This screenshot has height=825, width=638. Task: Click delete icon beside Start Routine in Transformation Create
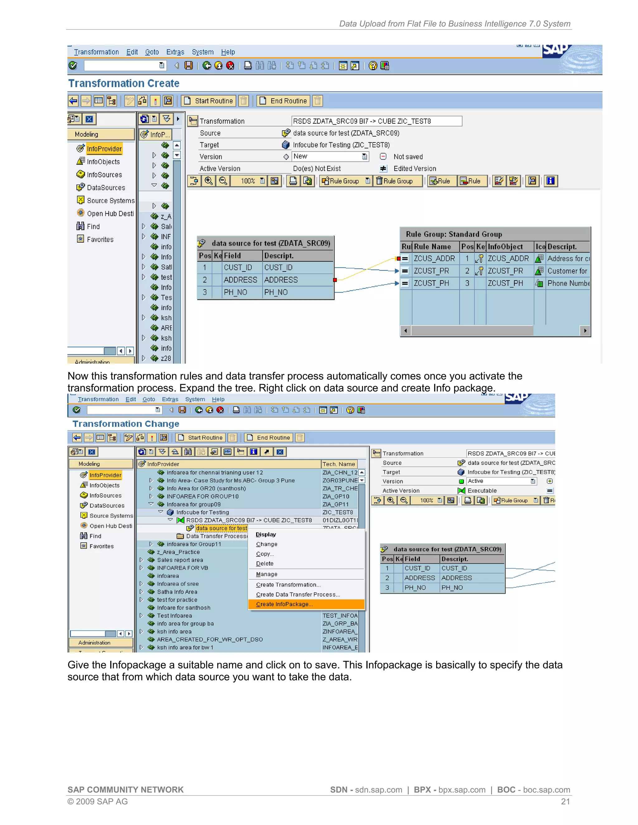coord(244,101)
